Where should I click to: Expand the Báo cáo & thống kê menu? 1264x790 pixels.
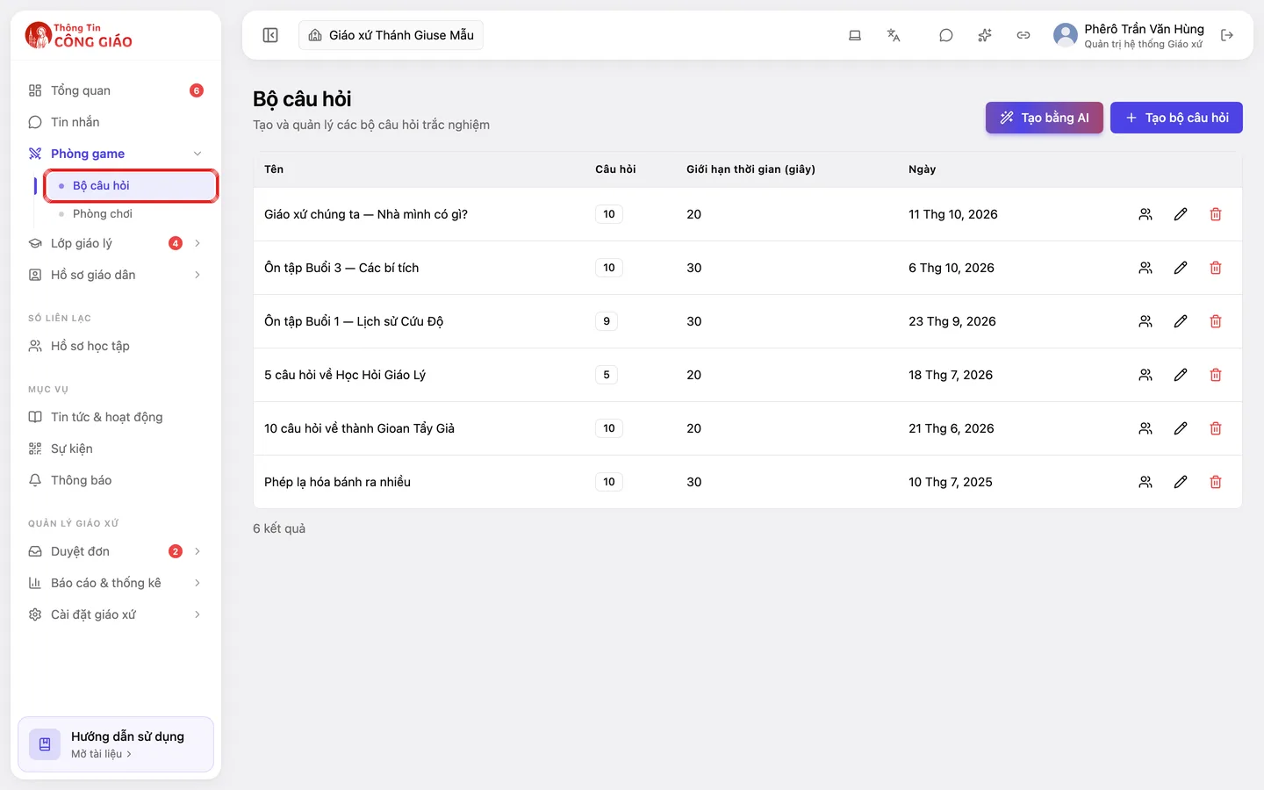[x=197, y=583]
